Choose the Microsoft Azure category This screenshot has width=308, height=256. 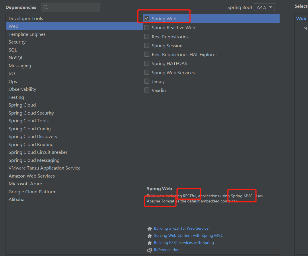[x=74, y=184]
